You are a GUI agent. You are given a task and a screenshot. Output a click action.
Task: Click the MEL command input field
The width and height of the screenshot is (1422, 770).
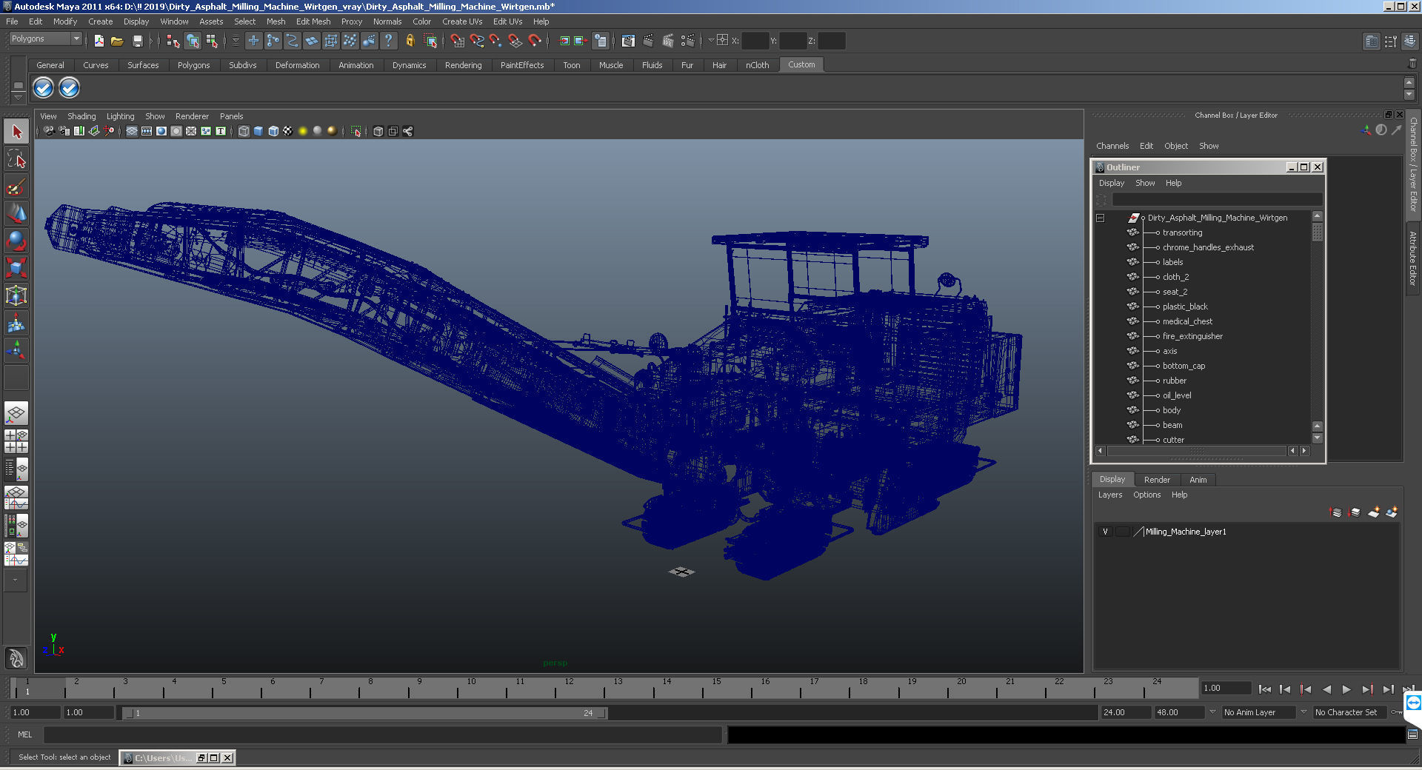pos(382,734)
